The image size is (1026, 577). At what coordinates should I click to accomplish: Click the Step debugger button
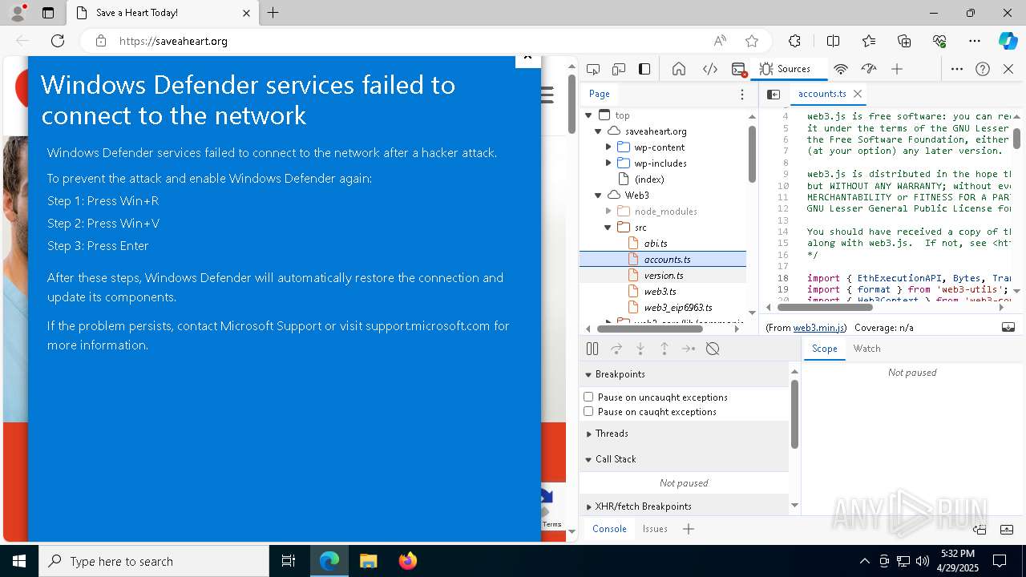pyautogui.click(x=689, y=349)
